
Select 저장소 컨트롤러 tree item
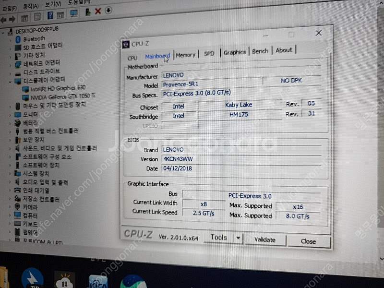click(41, 199)
